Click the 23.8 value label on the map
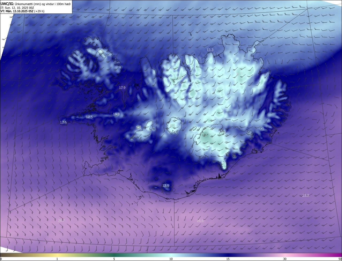The height and width of the screenshot is (261, 342). coord(306,196)
